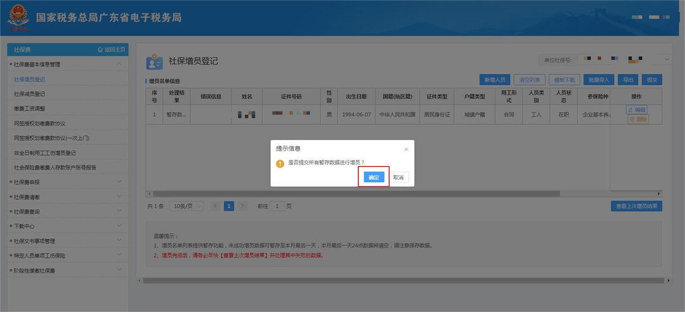Open the 单位社保号 dropdown arrow
The width and height of the screenshot is (685, 312).
pyautogui.click(x=667, y=59)
